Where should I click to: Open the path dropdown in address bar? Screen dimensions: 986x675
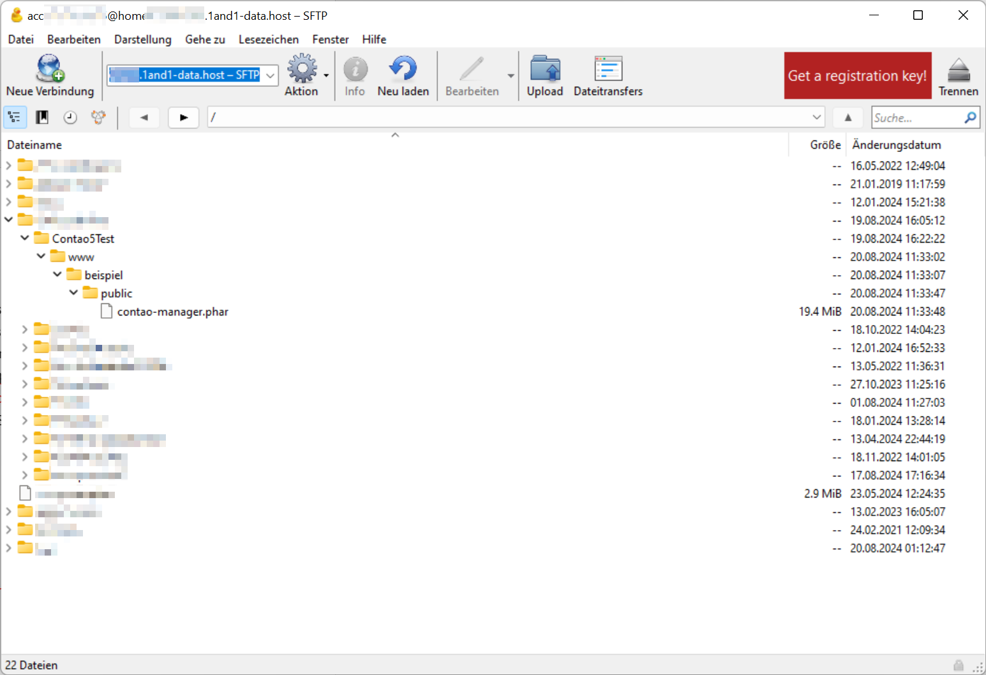(816, 118)
